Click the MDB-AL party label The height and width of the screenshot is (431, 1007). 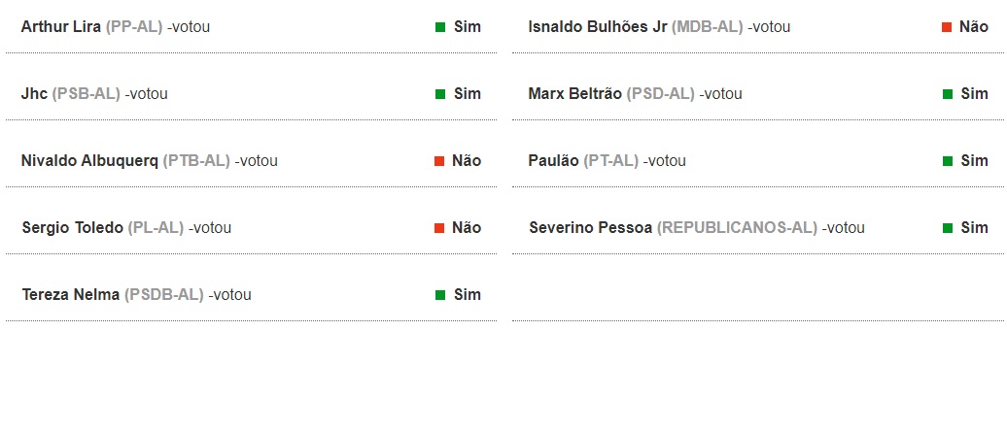707,27
